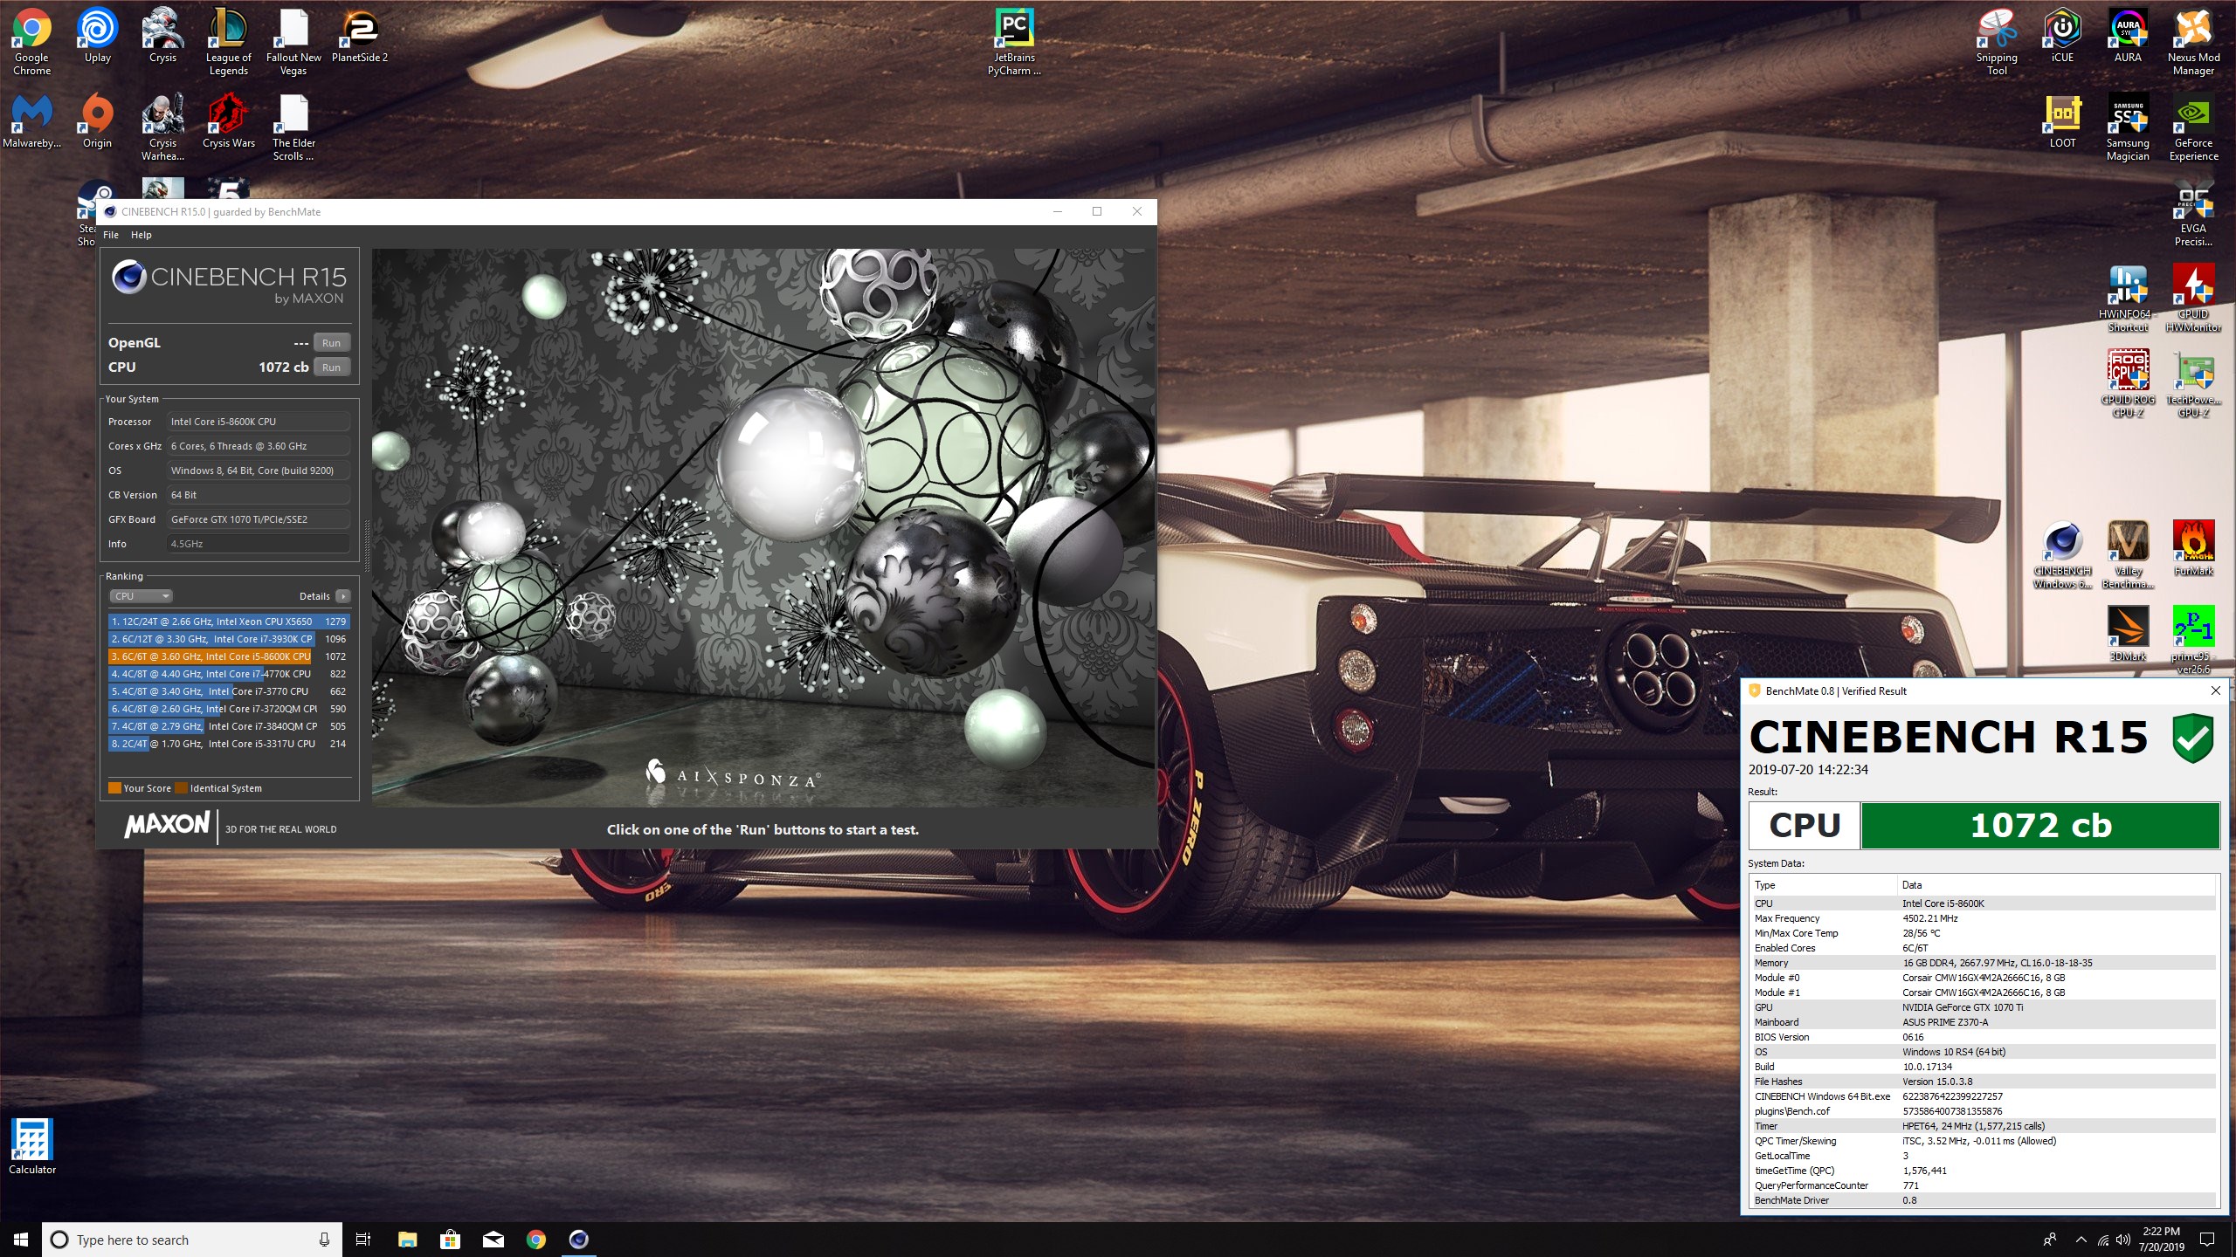Open Crysis Wars desktop icon

(228, 122)
